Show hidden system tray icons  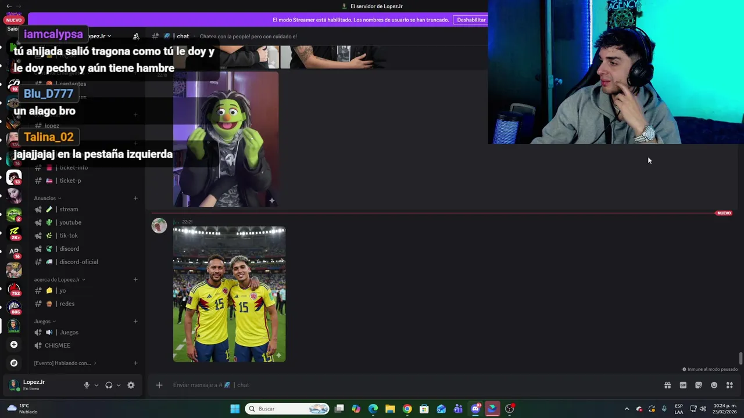pyautogui.click(x=627, y=409)
